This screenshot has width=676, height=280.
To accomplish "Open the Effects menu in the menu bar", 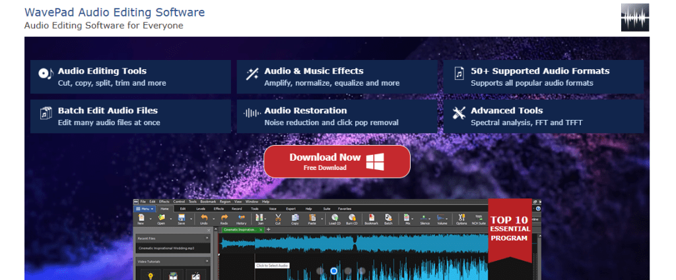I will (164, 202).
